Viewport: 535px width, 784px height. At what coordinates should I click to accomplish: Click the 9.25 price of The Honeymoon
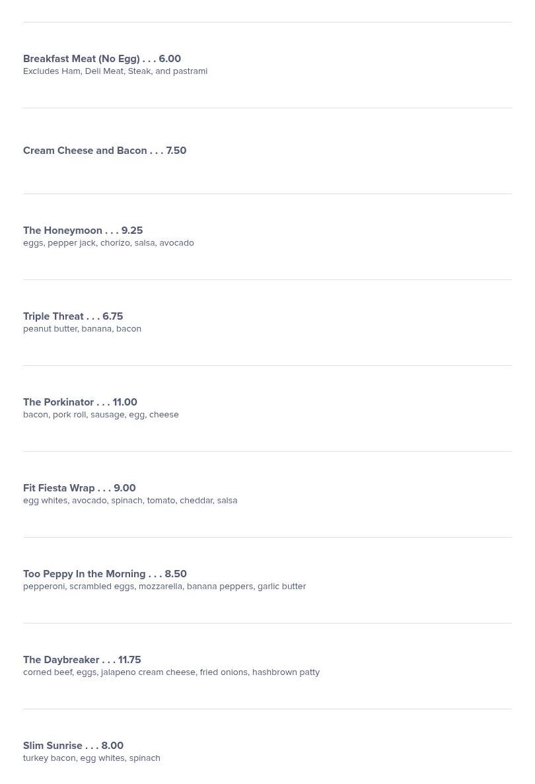click(132, 231)
